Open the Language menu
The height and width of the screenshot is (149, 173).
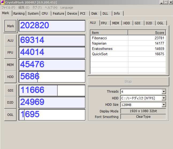[67, 7]
